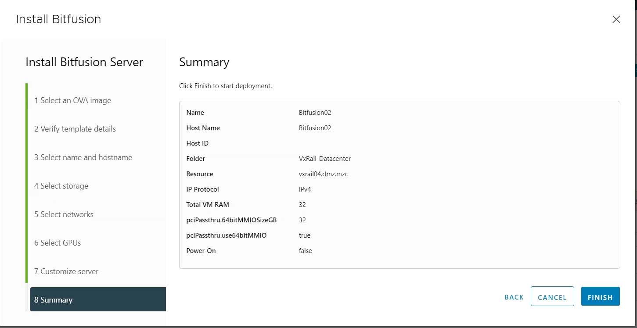Select step 8 Summary
This screenshot has width=637, height=328.
(x=98, y=299)
